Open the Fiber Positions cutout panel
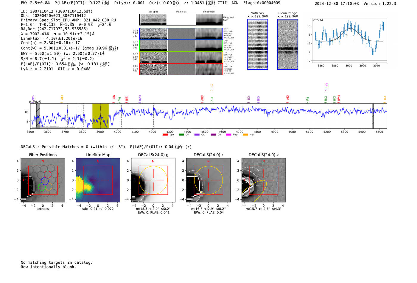 (x=43, y=180)
